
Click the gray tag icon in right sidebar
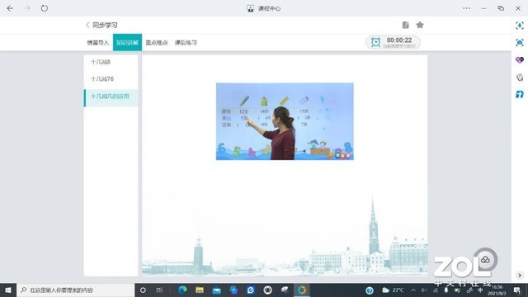click(x=520, y=78)
